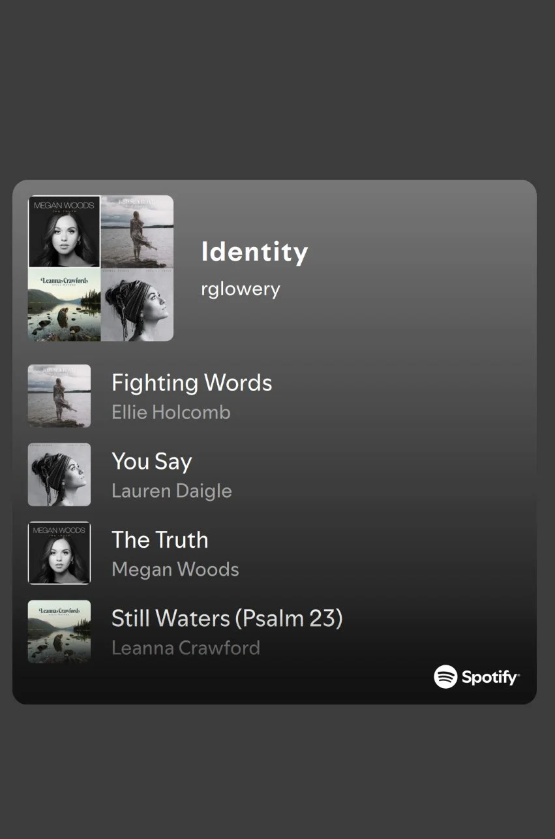This screenshot has height=839, width=555.
Task: Select Still Waters track cover thumbnail
Action: 59,631
